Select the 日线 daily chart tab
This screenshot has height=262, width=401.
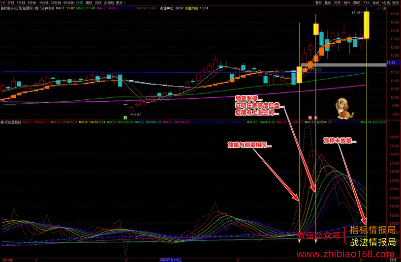click(80, 2)
